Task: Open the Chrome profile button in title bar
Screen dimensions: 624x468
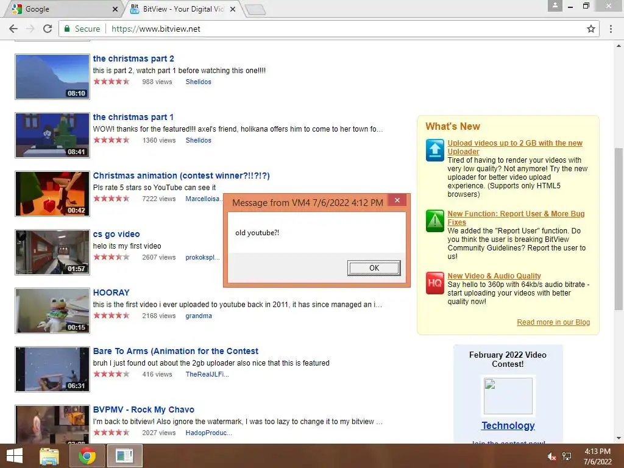Action: [555, 5]
